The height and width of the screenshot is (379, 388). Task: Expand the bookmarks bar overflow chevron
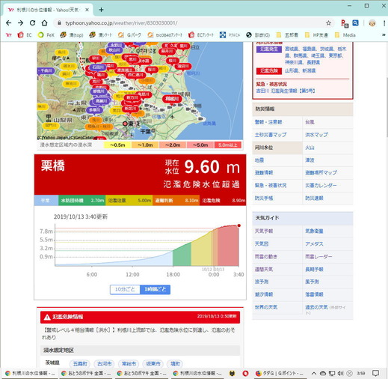384,35
